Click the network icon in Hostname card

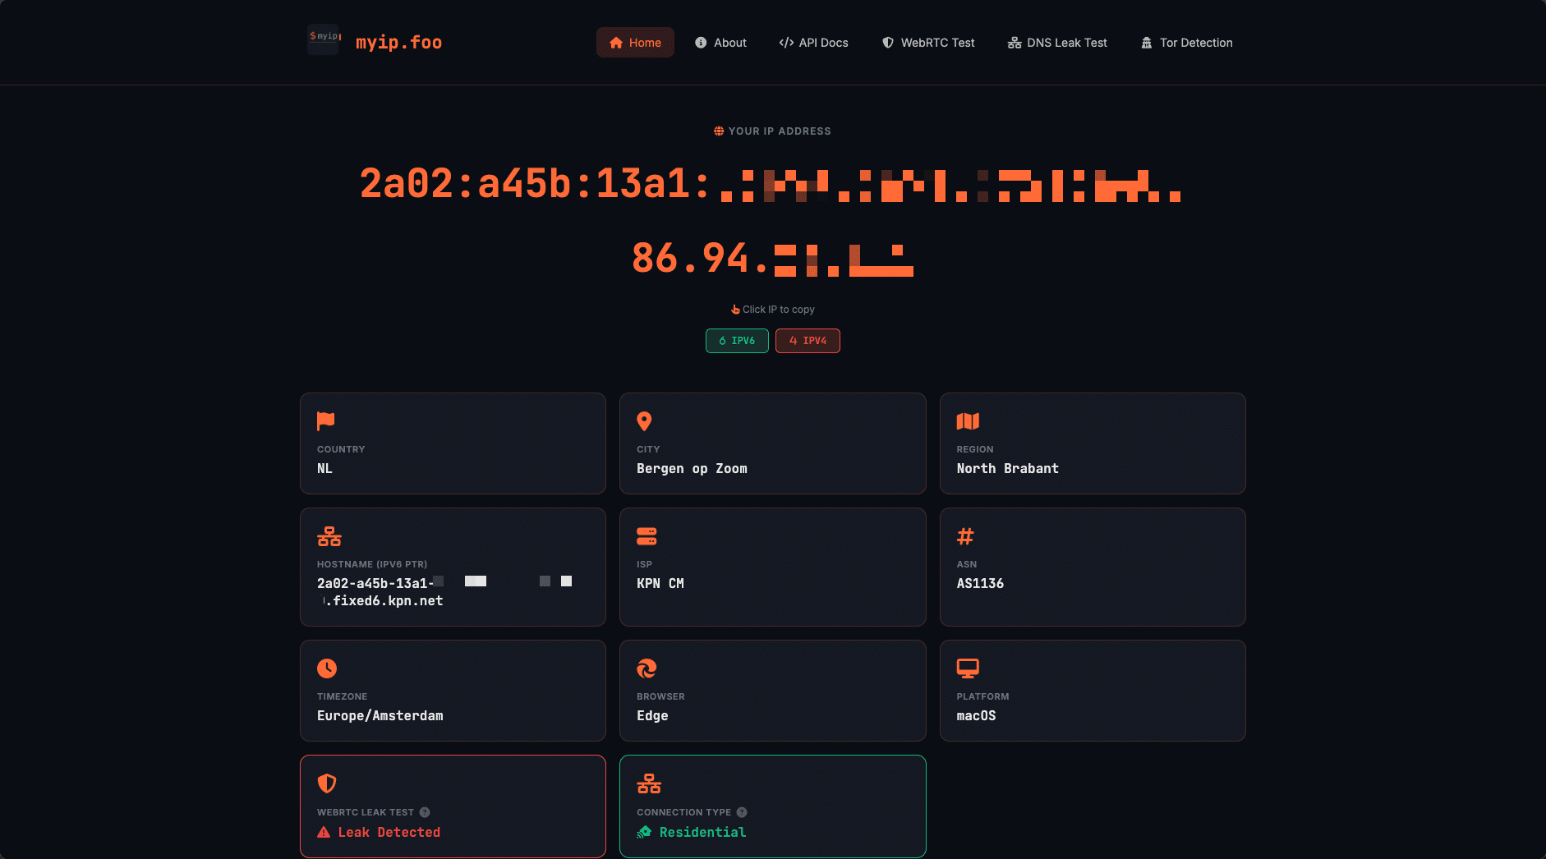tap(329, 537)
